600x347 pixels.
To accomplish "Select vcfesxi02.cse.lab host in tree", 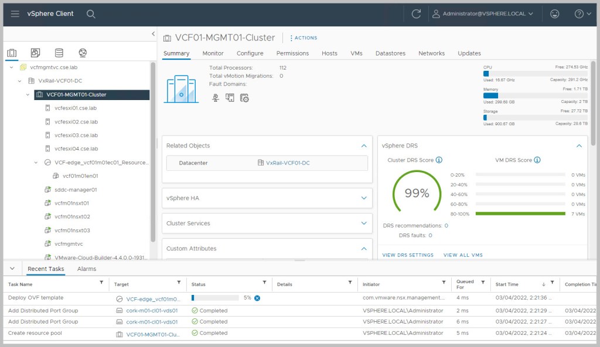I will point(76,122).
